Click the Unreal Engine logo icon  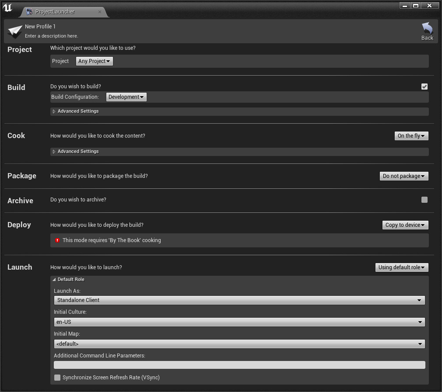click(x=7, y=7)
